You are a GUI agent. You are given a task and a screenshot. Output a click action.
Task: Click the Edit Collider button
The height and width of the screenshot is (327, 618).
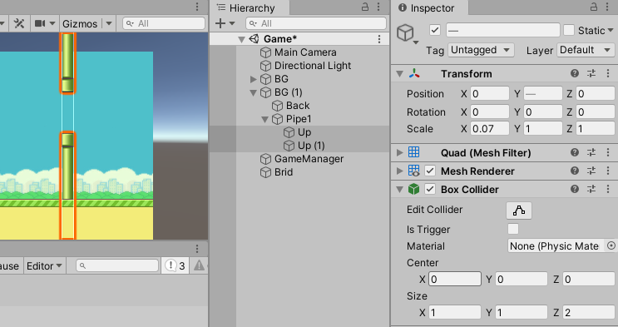(x=519, y=211)
